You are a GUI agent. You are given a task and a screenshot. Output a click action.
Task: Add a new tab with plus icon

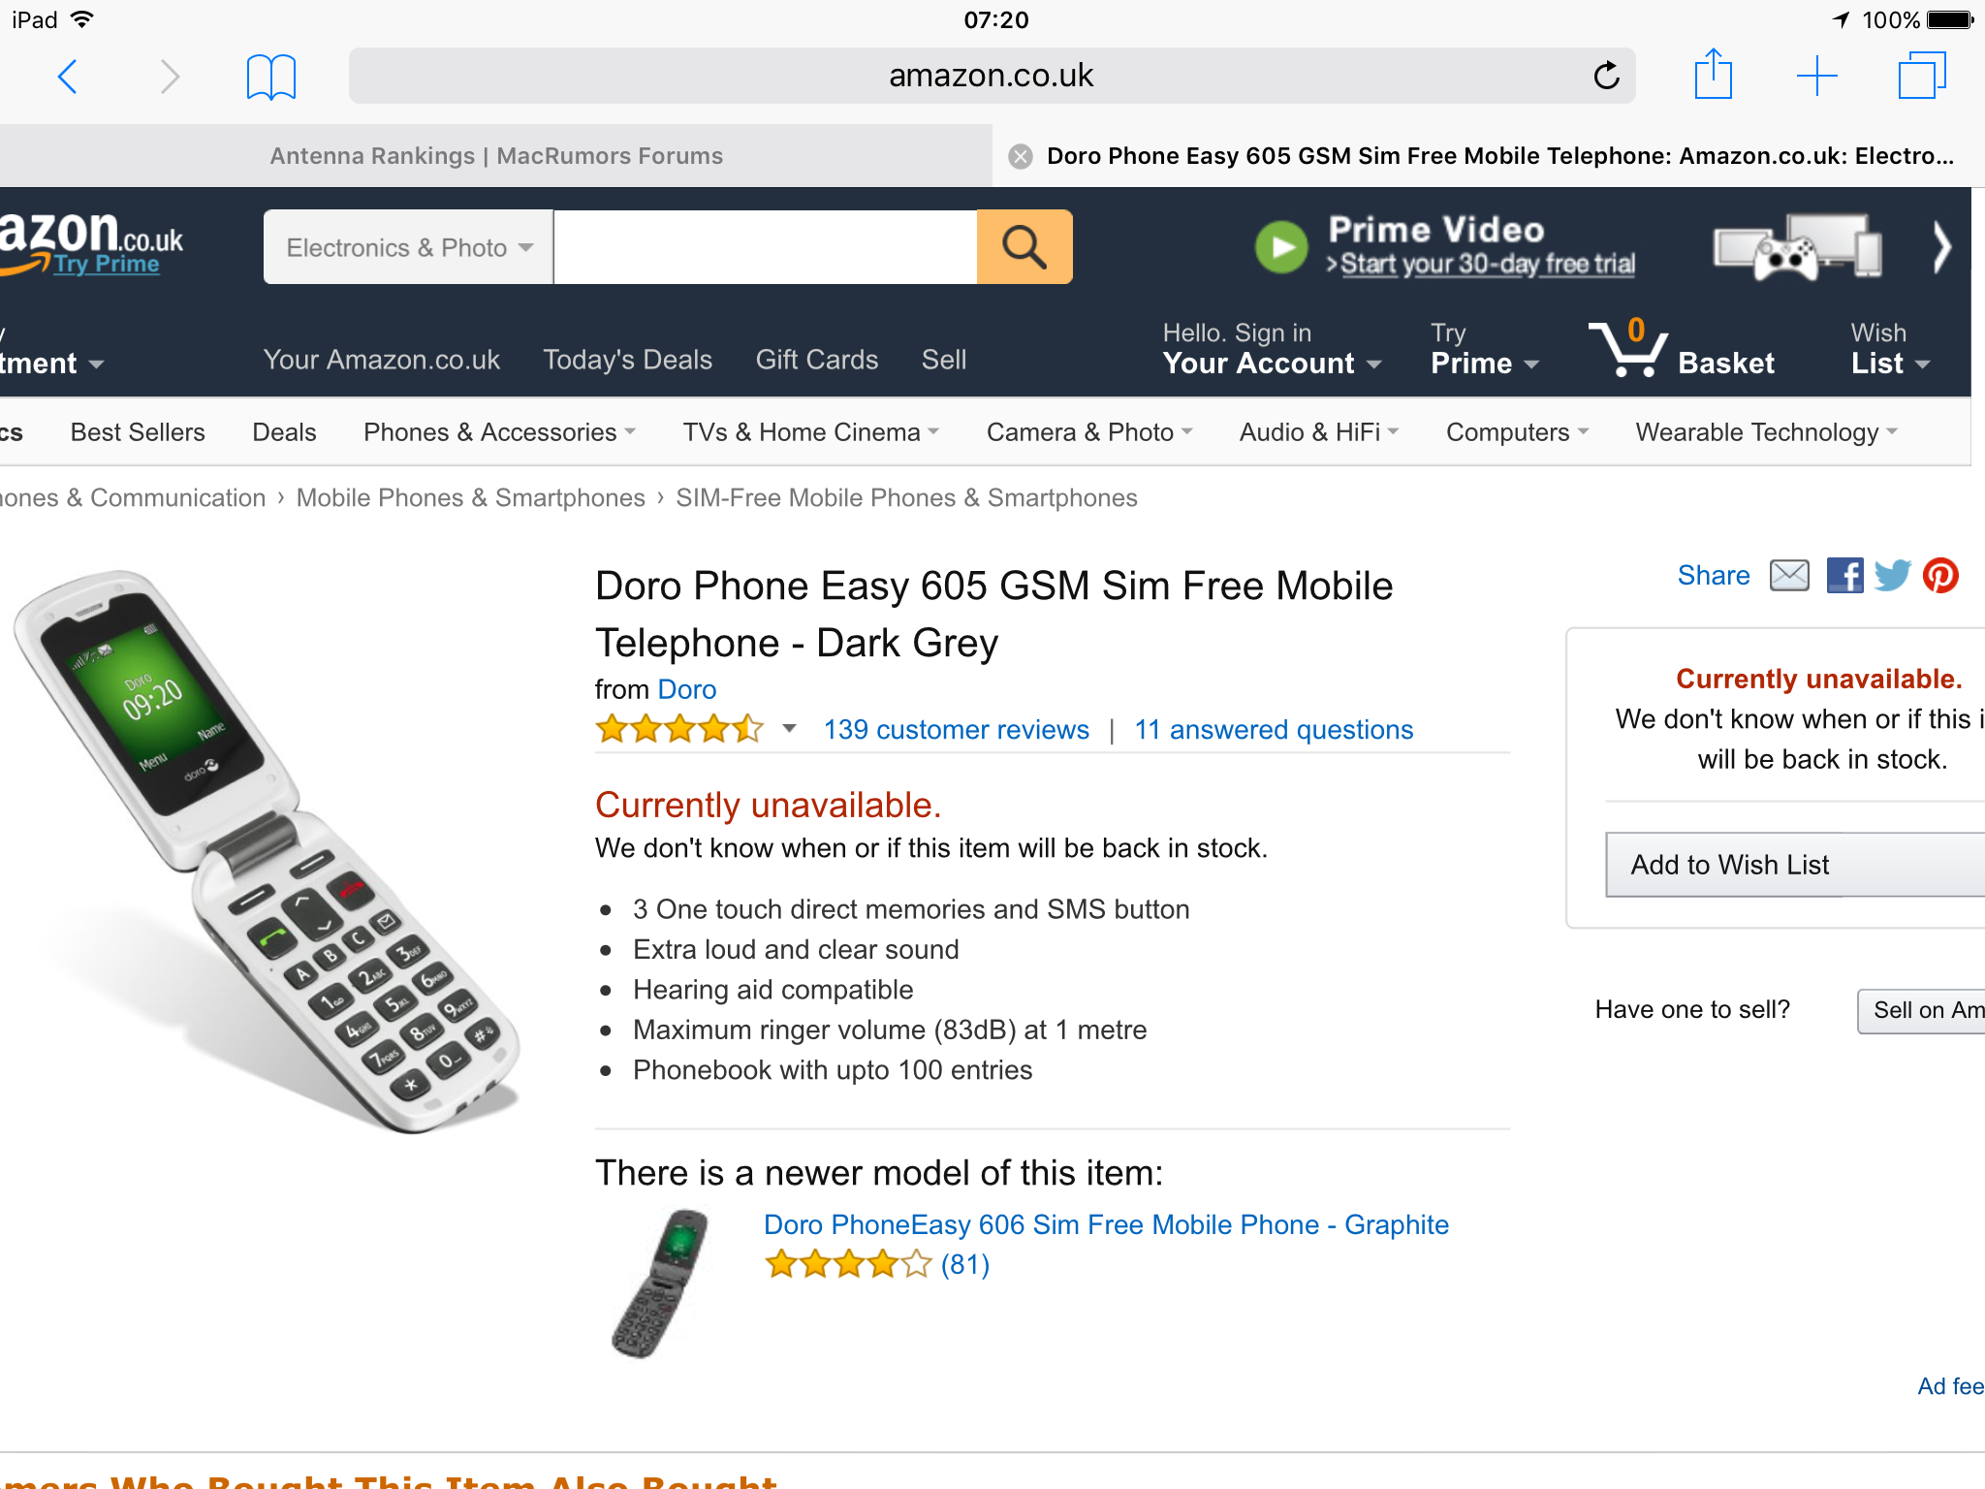tap(1816, 76)
